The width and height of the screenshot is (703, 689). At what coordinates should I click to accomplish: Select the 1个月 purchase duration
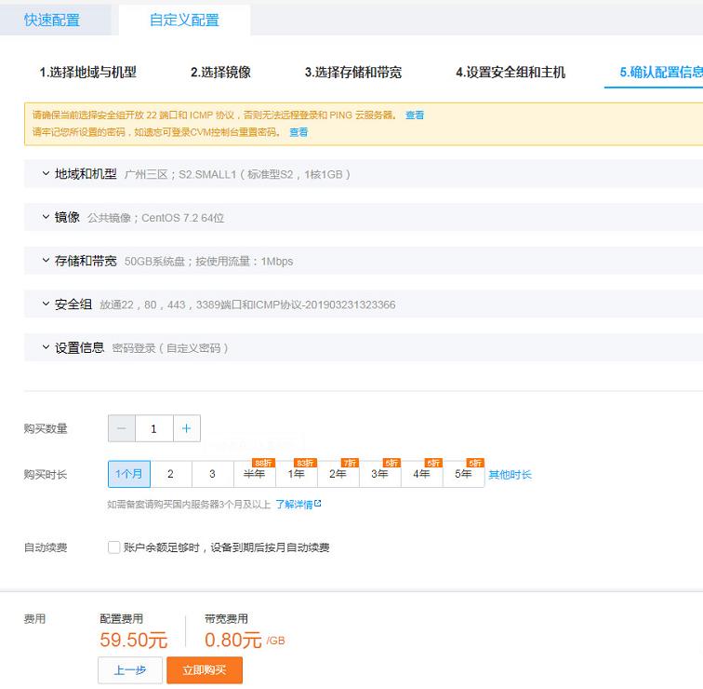click(x=128, y=474)
